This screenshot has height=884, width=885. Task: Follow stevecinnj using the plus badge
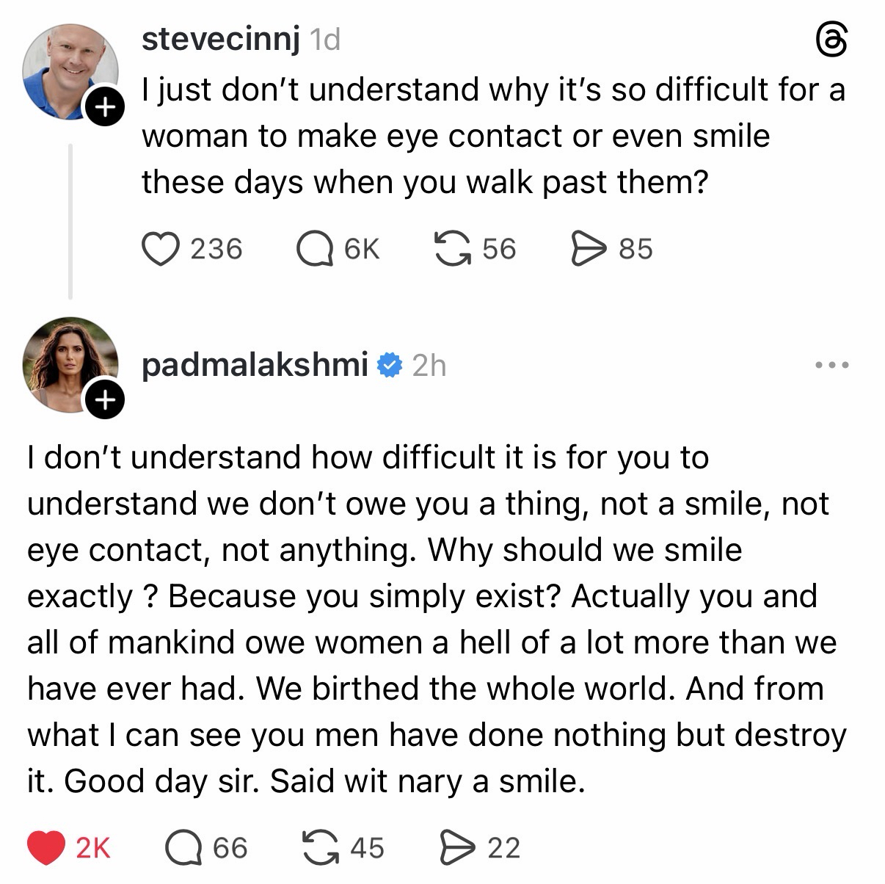point(105,108)
